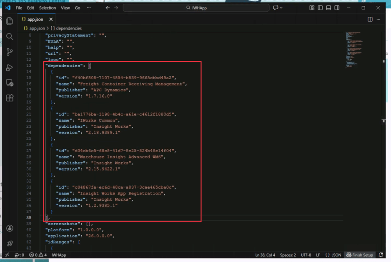
Task: Go back in navigation history
Action: point(108,8)
